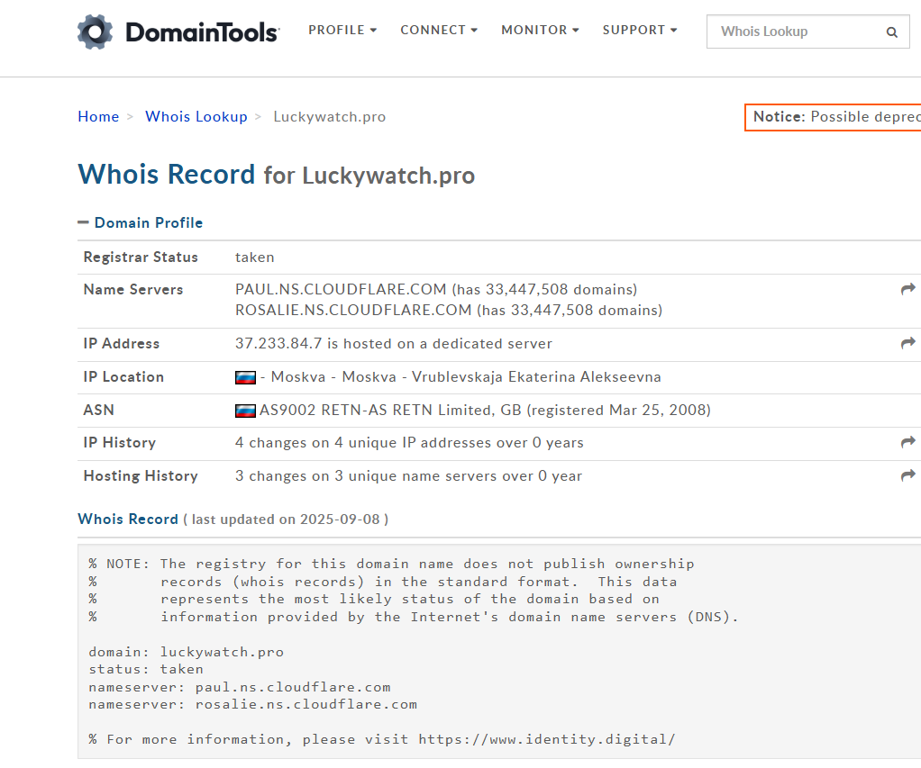Click 'nameserver: rosalie.ns.cloudflare.com' line
This screenshot has width=921, height=768.
[x=252, y=704]
